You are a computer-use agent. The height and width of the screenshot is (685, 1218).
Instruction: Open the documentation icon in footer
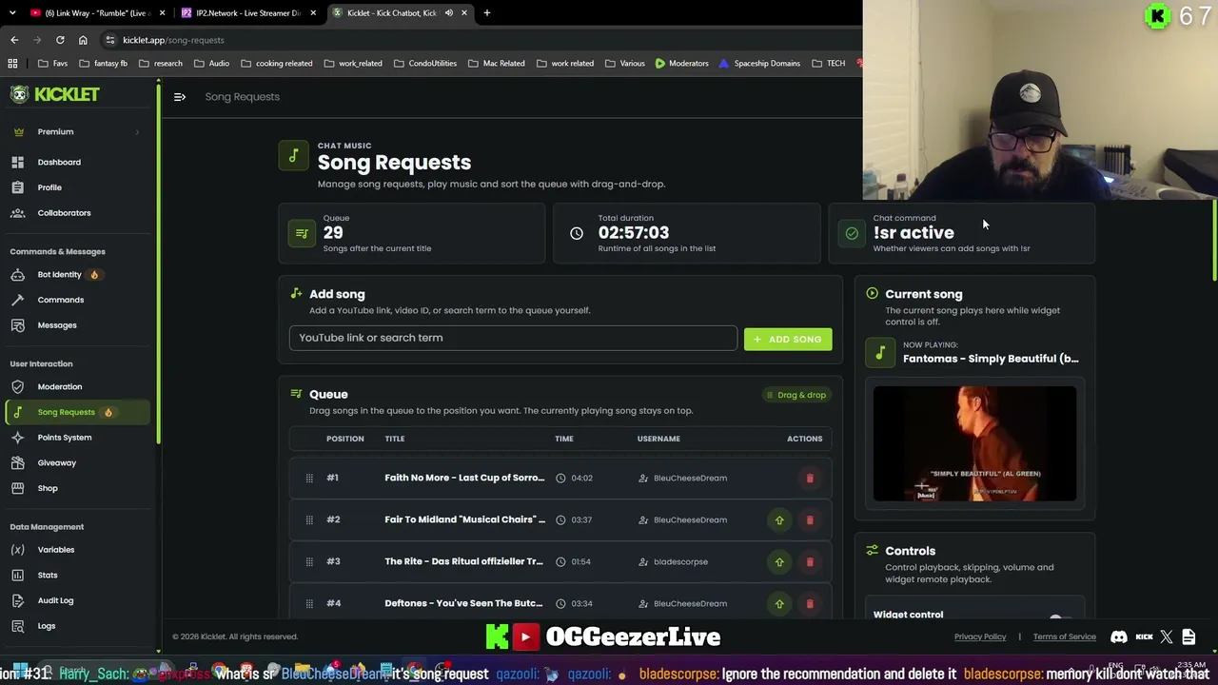coord(1189,636)
